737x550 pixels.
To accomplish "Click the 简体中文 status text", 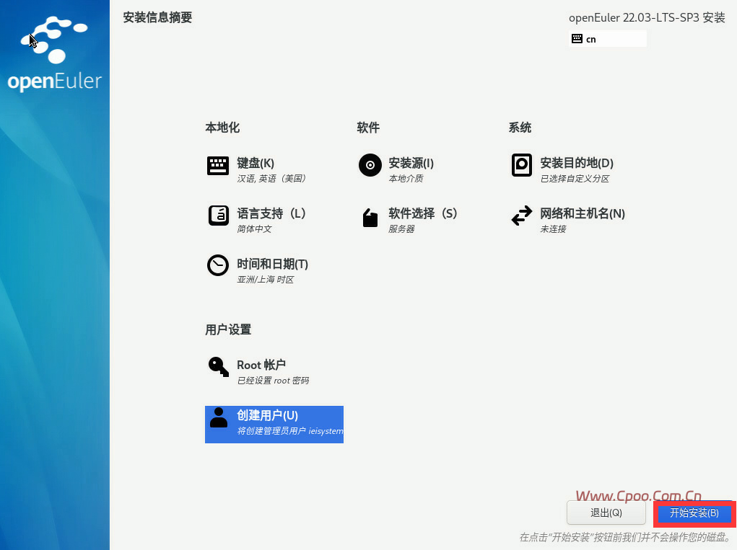I will [x=254, y=229].
